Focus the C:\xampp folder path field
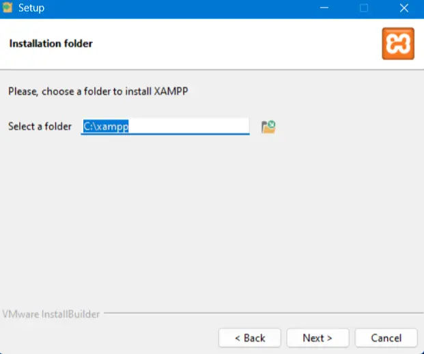Image resolution: width=424 pixels, height=354 pixels. 165,126
